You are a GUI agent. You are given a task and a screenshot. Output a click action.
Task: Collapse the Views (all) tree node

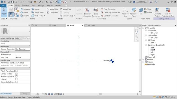click(143, 28)
